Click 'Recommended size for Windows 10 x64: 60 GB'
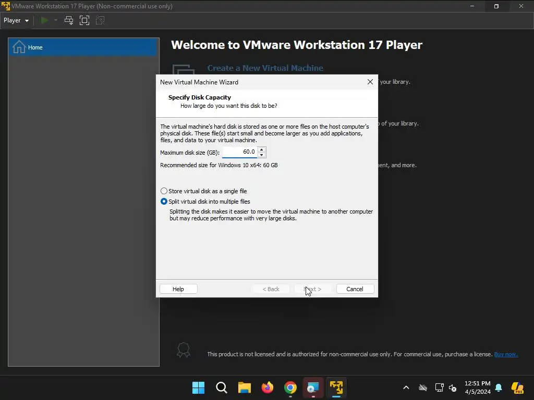534x400 pixels. [x=219, y=165]
